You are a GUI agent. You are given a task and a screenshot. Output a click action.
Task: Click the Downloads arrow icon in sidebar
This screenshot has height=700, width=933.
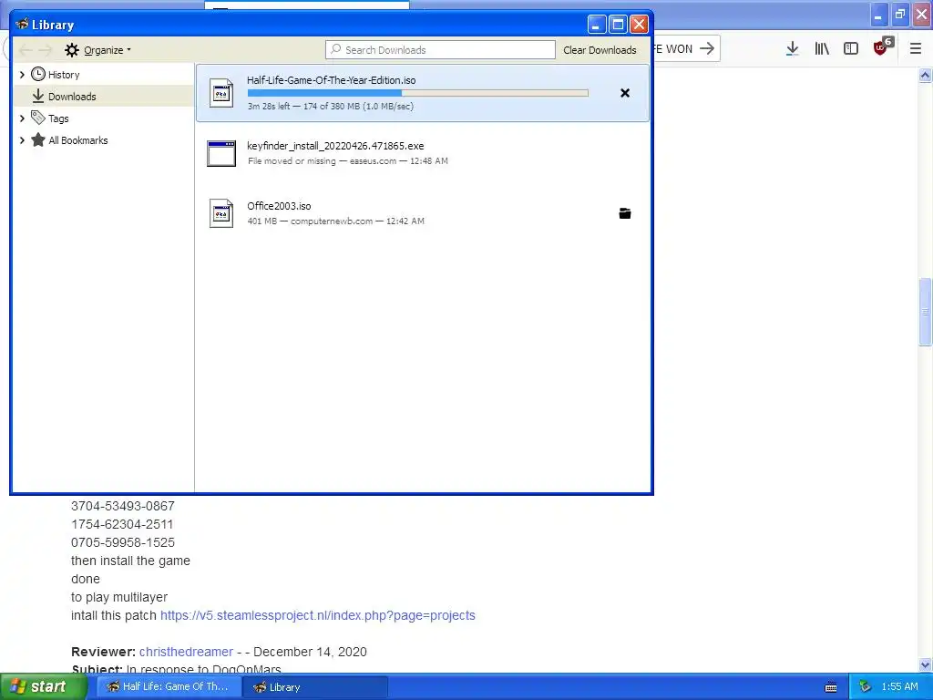[x=38, y=96]
